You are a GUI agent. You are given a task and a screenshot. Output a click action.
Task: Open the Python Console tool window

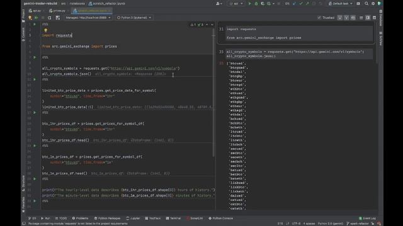tap(220, 218)
